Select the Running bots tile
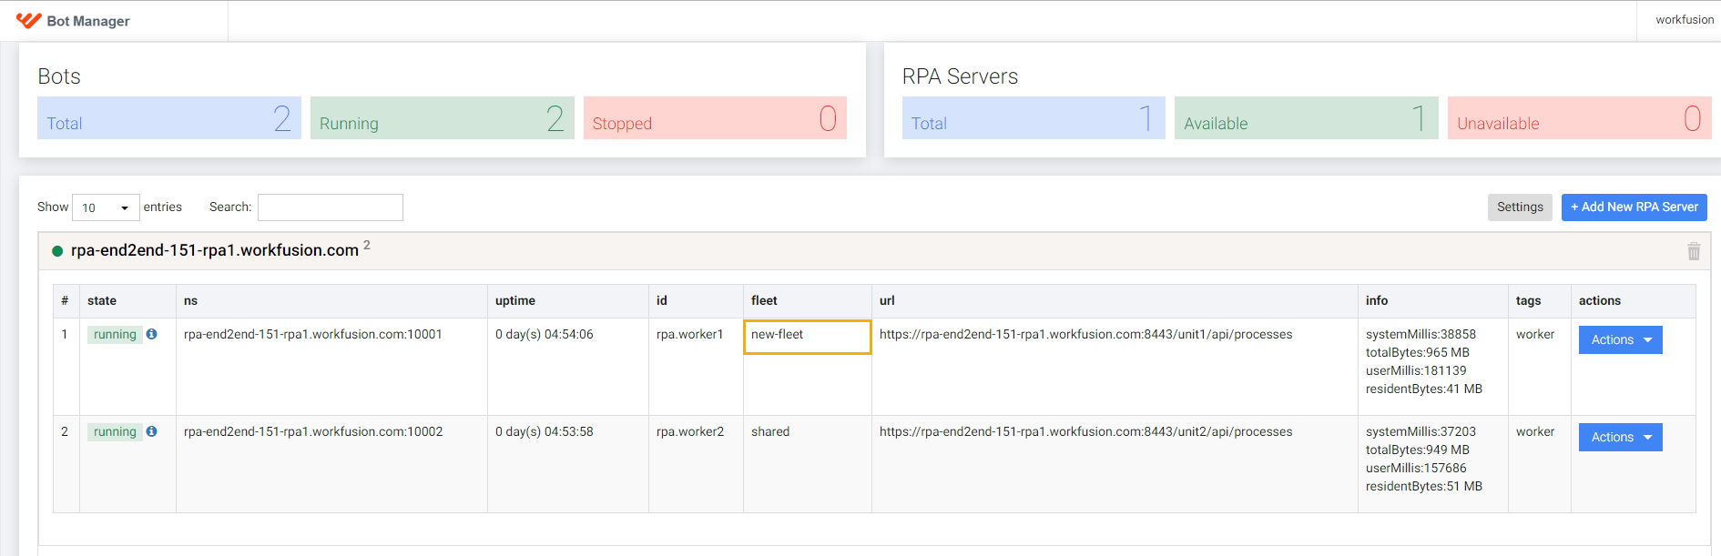Image resolution: width=1721 pixels, height=556 pixels. [x=443, y=118]
